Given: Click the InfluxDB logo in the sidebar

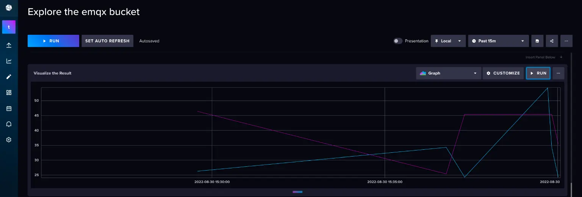Looking at the screenshot, I should (x=9, y=8).
